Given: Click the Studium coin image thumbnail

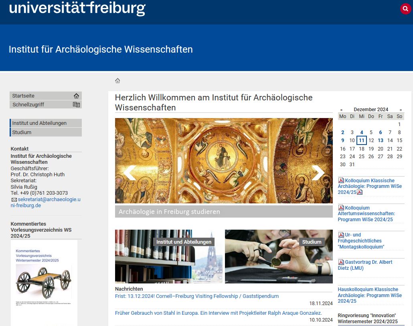Looking at the screenshot, I should click(279, 257).
